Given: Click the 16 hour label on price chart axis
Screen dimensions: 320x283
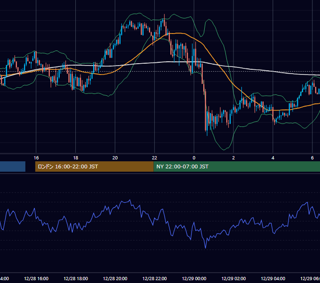Looking at the screenshot, I should pos(36,158).
